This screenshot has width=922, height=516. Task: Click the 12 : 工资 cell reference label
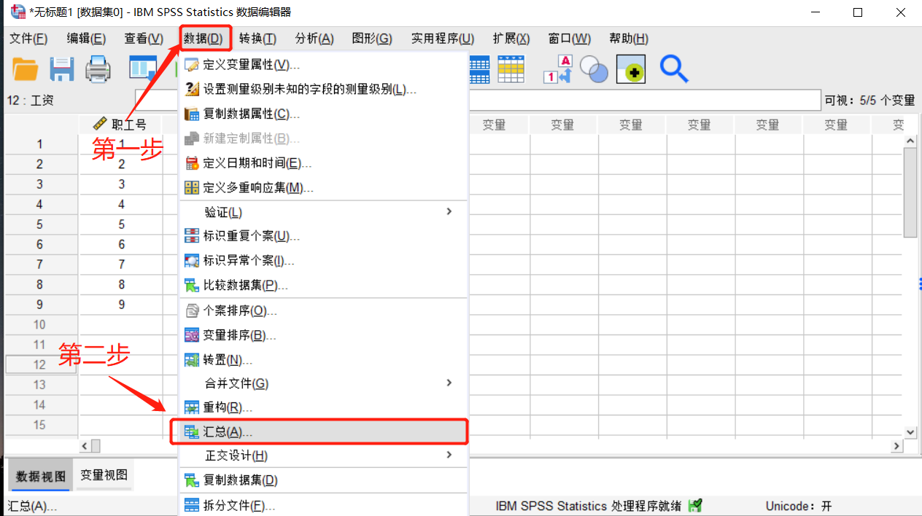coord(31,101)
